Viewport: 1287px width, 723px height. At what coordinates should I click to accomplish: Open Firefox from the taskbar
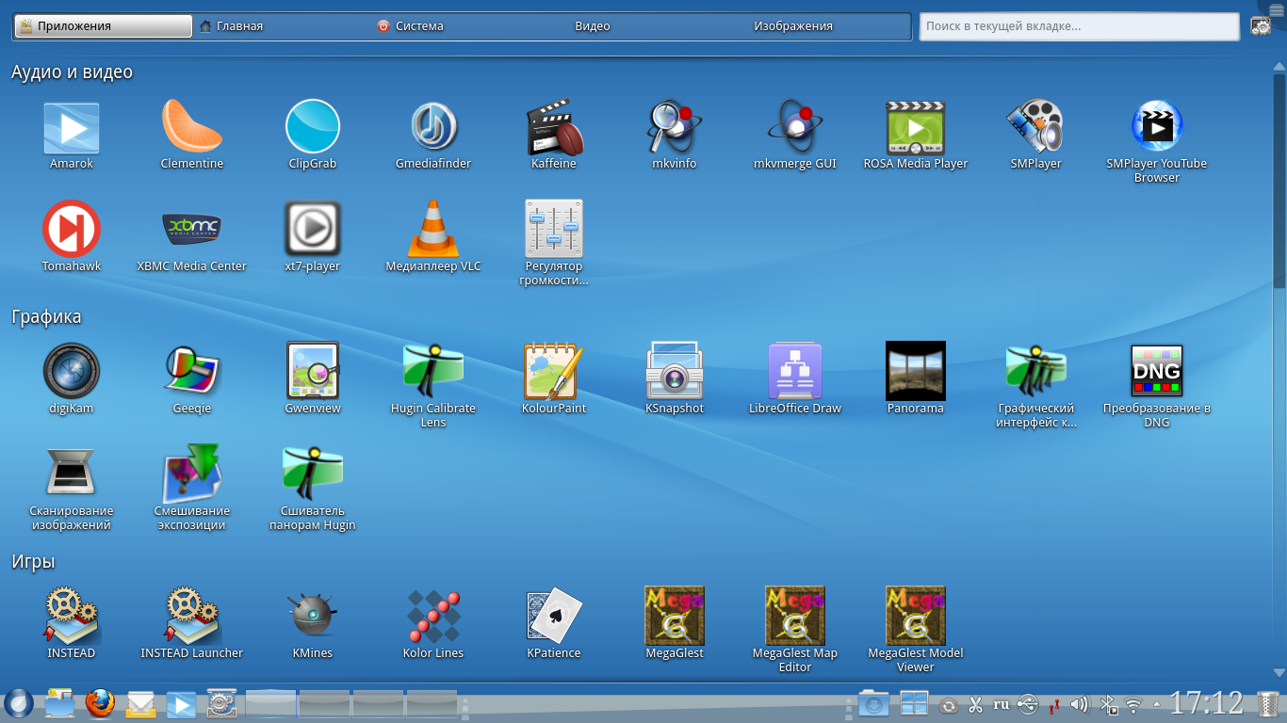(x=100, y=704)
